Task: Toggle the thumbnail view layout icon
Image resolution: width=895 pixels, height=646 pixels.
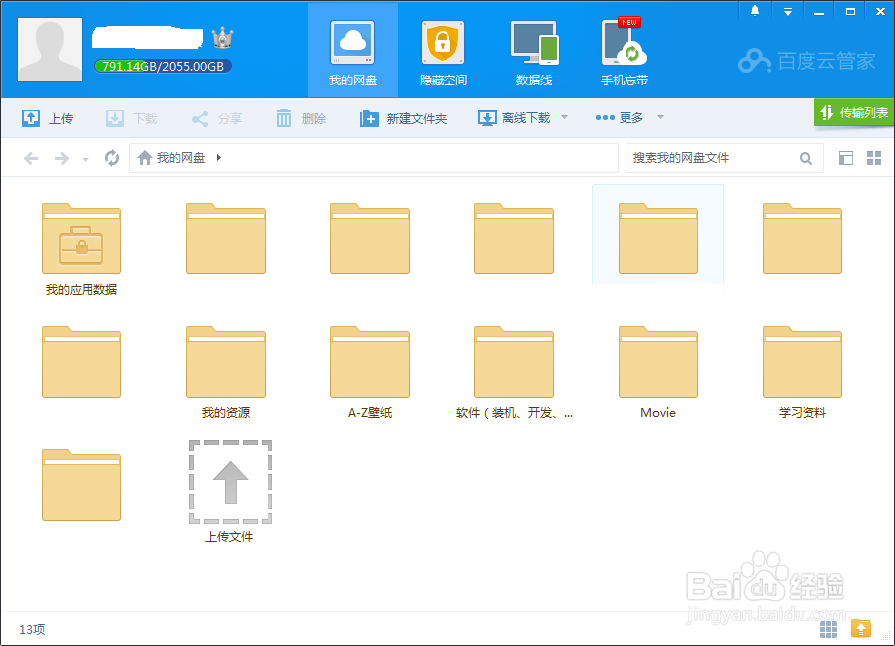Action: coord(876,157)
